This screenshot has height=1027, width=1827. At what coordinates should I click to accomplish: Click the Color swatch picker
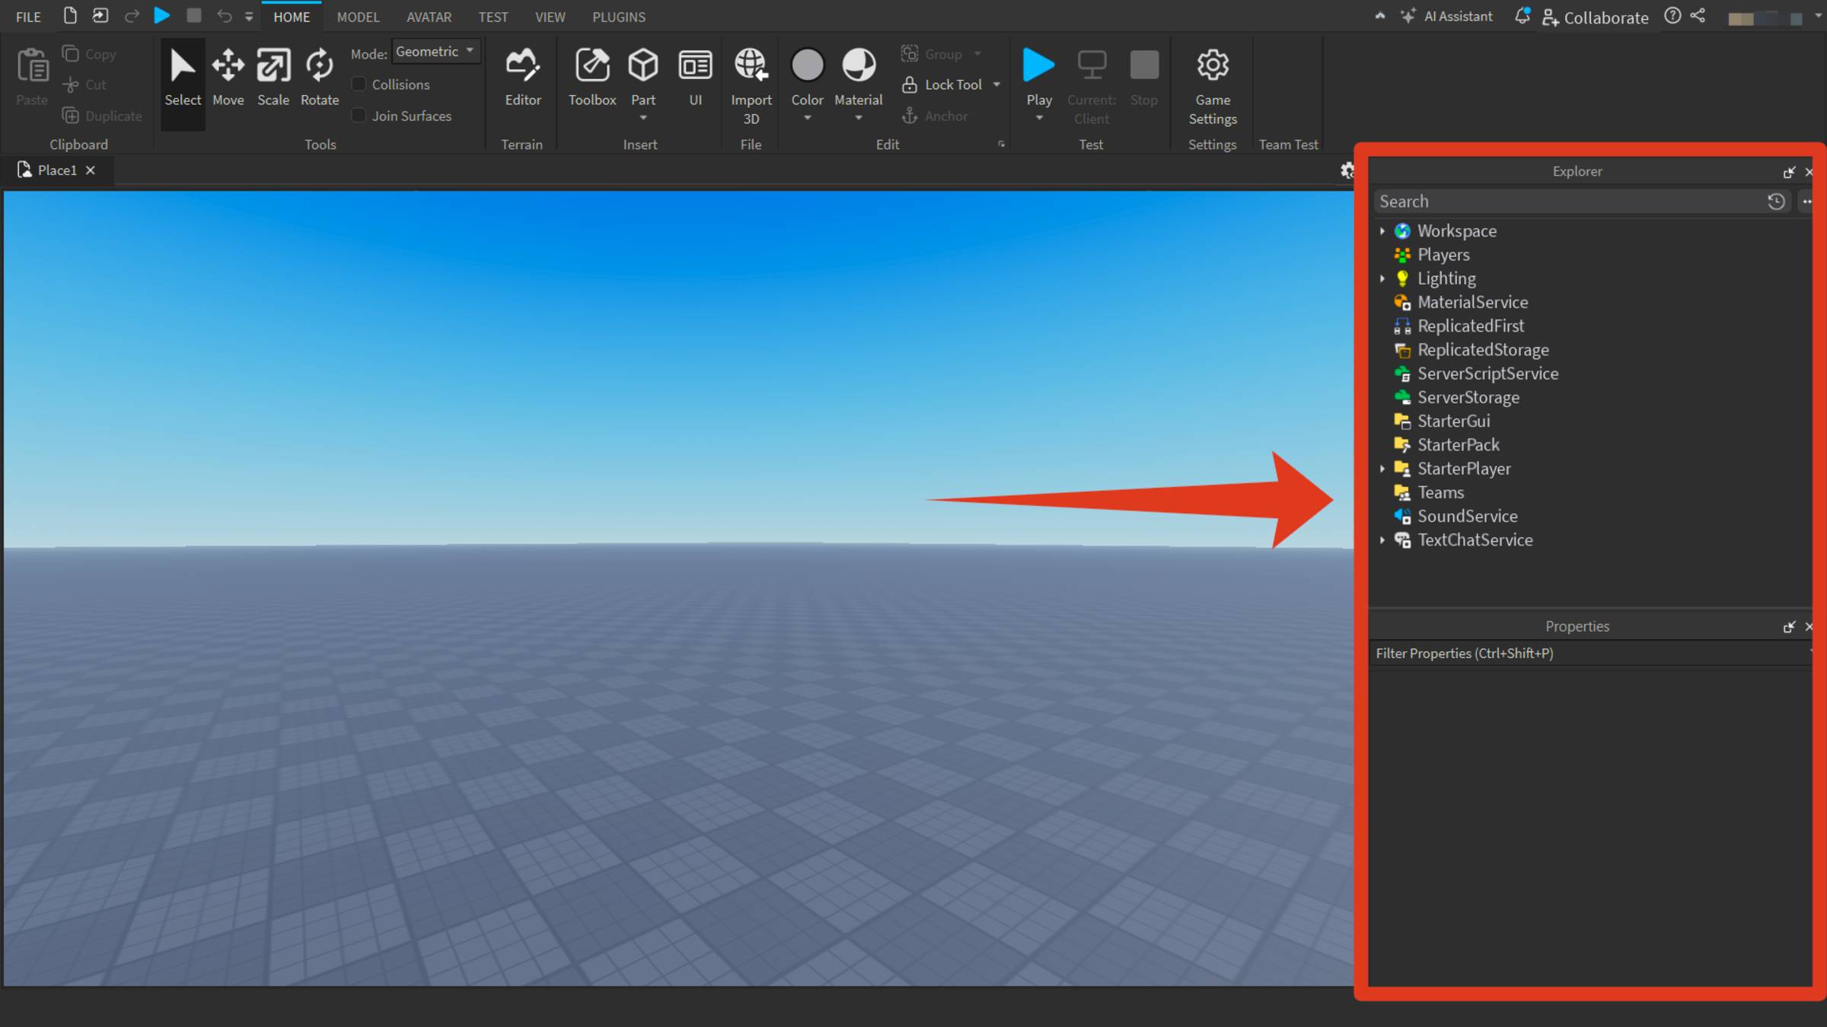point(807,65)
